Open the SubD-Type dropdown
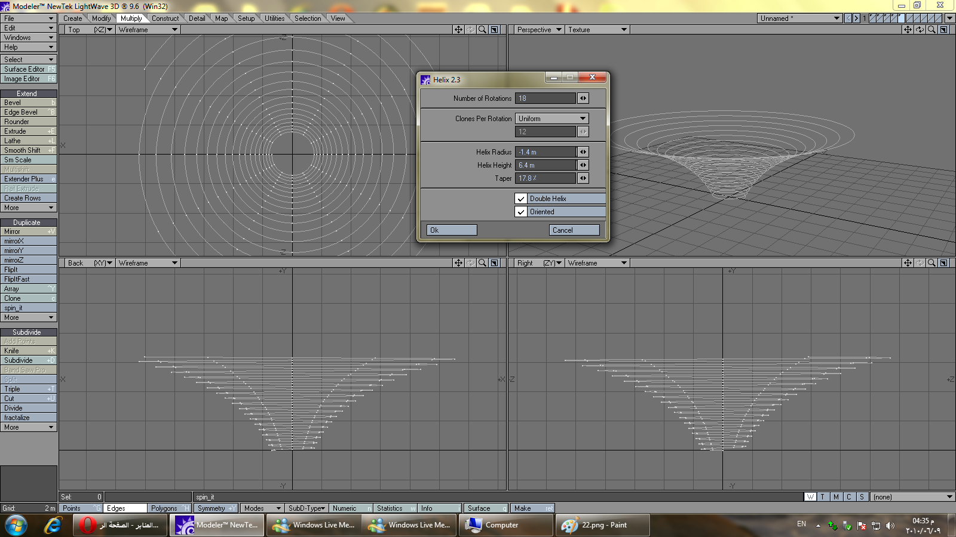The width and height of the screenshot is (956, 537). click(306, 508)
